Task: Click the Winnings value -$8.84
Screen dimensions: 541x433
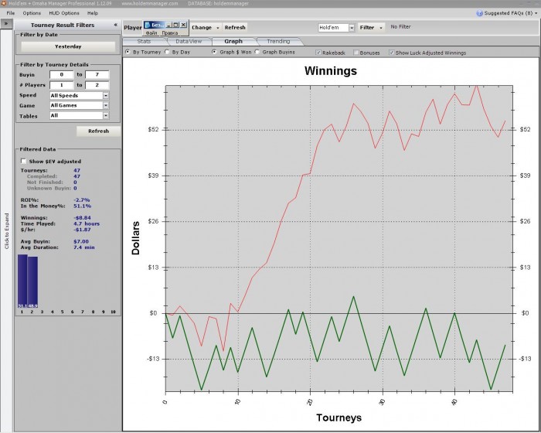Action: coord(82,218)
